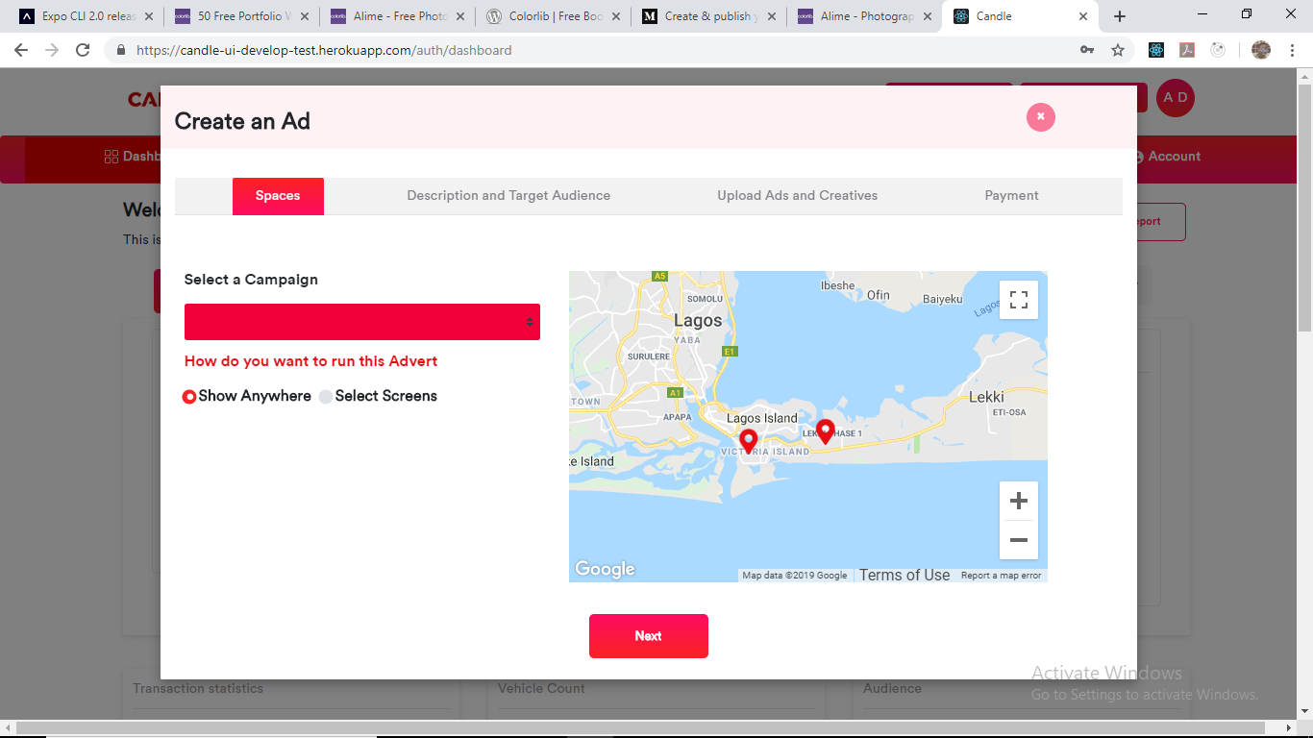Toggle fullscreen view on the map
Viewport: 1313px width, 738px height.
[1018, 299]
